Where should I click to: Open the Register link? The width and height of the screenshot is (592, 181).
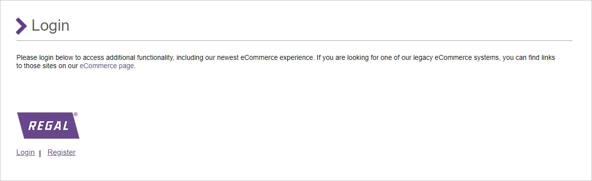click(61, 152)
